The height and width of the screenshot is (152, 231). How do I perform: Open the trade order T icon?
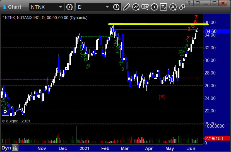coord(163,7)
